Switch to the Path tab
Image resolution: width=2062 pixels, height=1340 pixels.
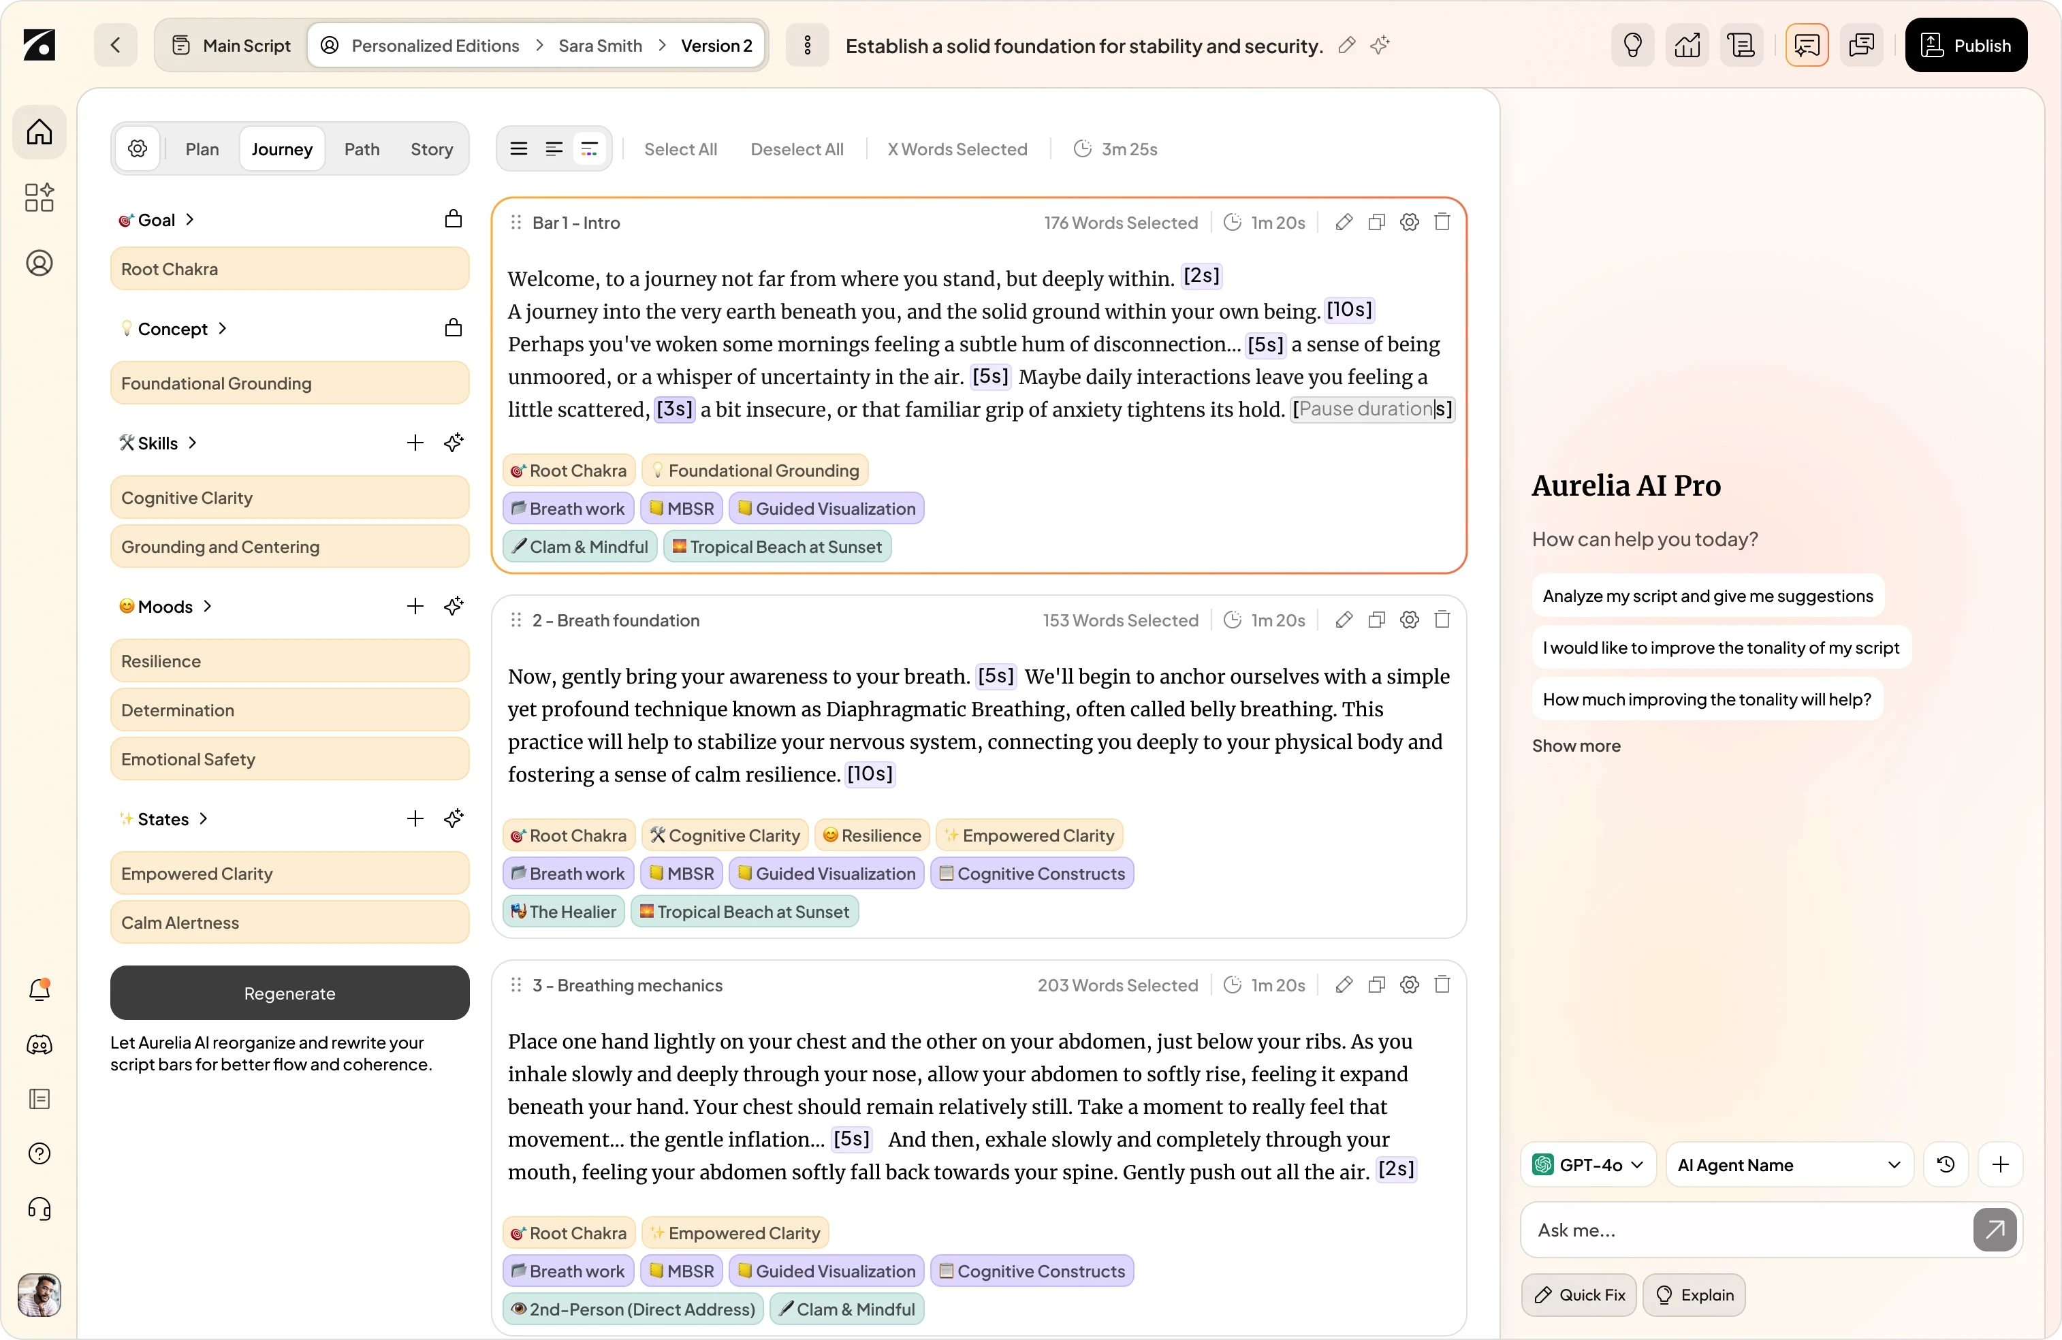(362, 149)
